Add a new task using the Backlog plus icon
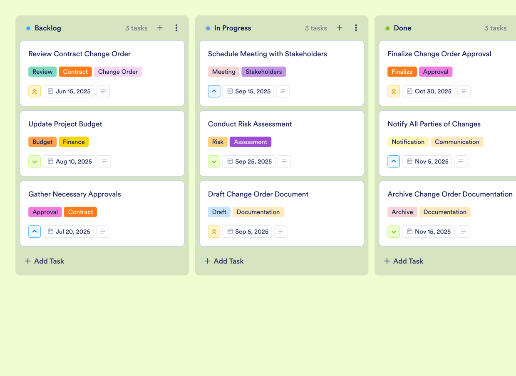This screenshot has width=516, height=376. pos(160,28)
